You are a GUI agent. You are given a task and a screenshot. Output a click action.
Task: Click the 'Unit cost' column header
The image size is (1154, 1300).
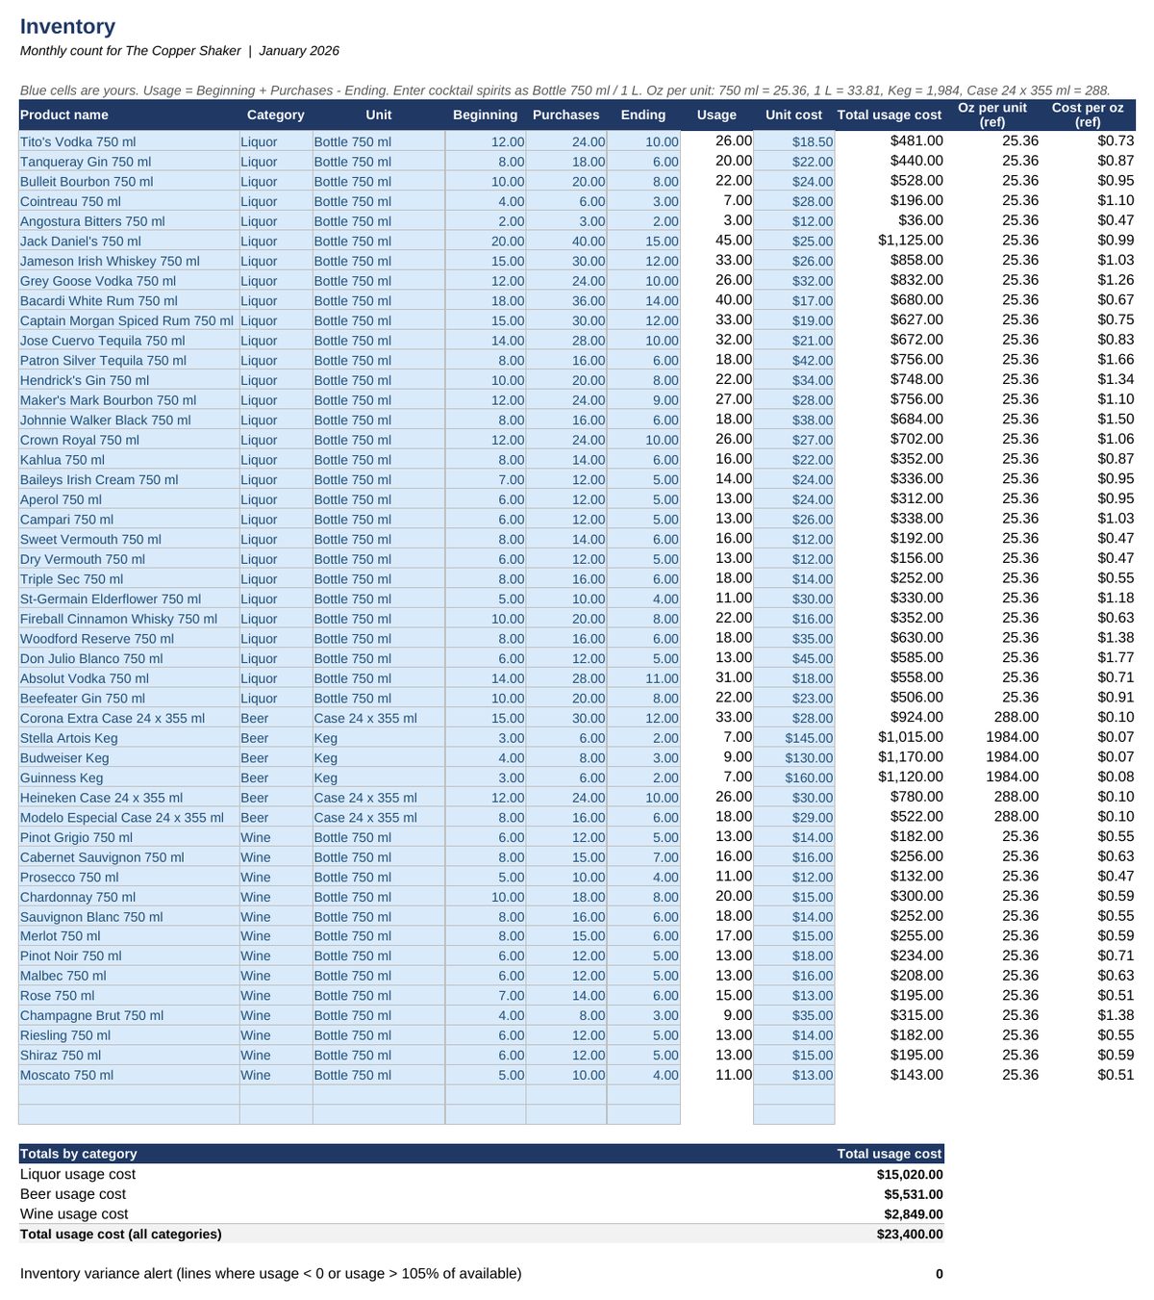coord(793,115)
